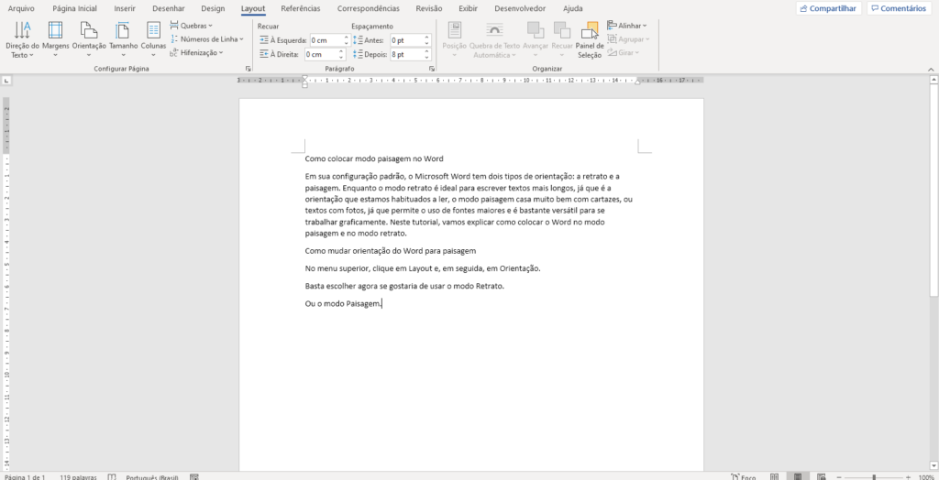
Task: Decrease Depois spacing with down arrow
Action: click(427, 58)
